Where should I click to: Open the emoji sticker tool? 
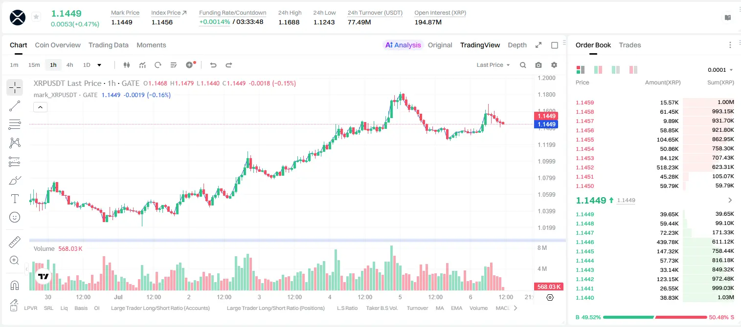(15, 217)
